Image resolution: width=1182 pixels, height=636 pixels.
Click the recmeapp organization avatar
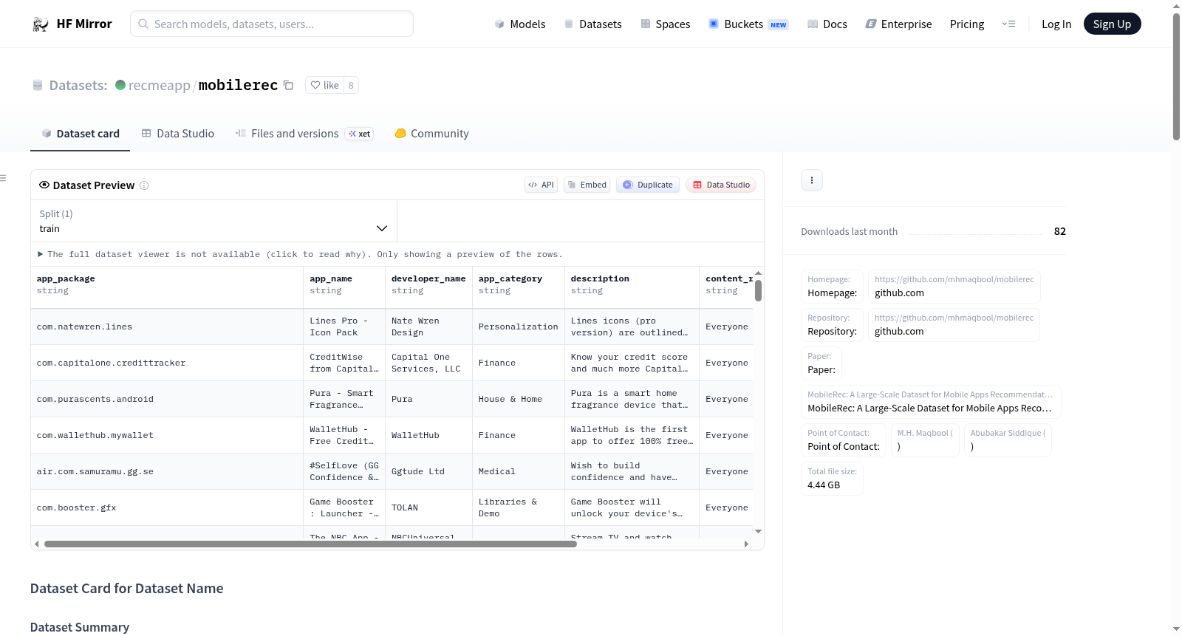tap(120, 85)
